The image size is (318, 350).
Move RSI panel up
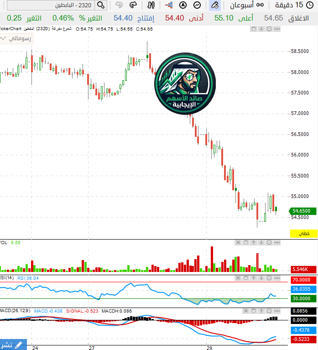[254, 278]
